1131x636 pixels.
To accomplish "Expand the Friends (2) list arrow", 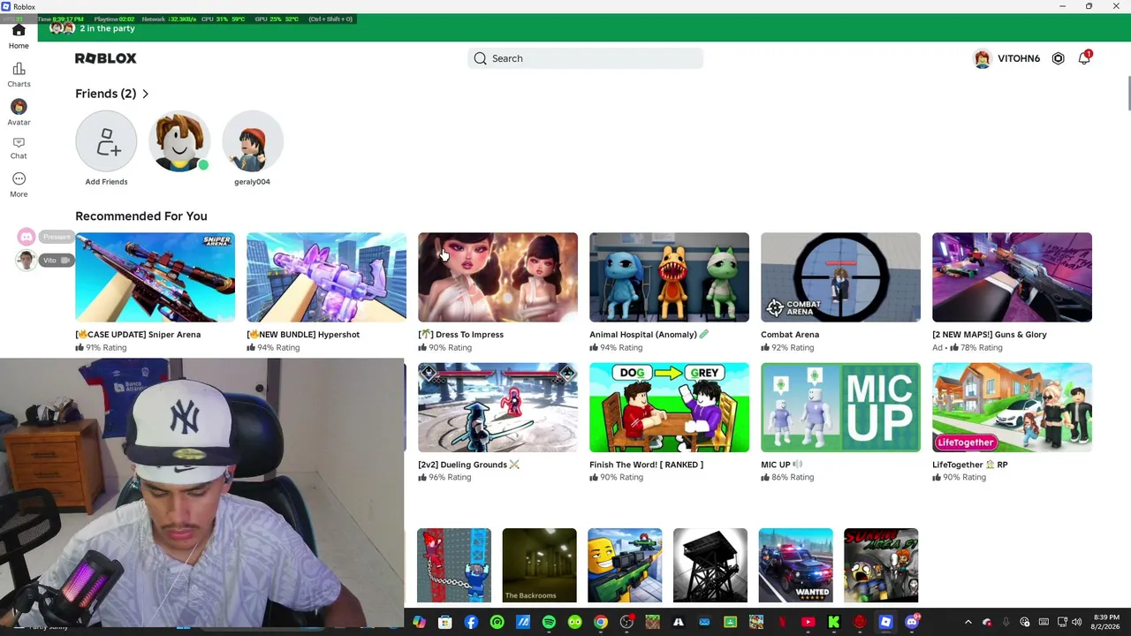I will [x=145, y=94].
